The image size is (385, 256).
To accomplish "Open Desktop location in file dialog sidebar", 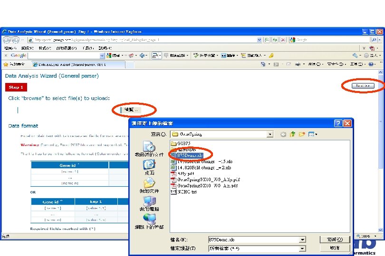I will [149, 167].
